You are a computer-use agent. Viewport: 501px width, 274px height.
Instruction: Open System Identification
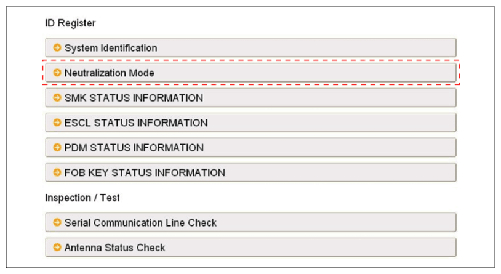point(111,47)
